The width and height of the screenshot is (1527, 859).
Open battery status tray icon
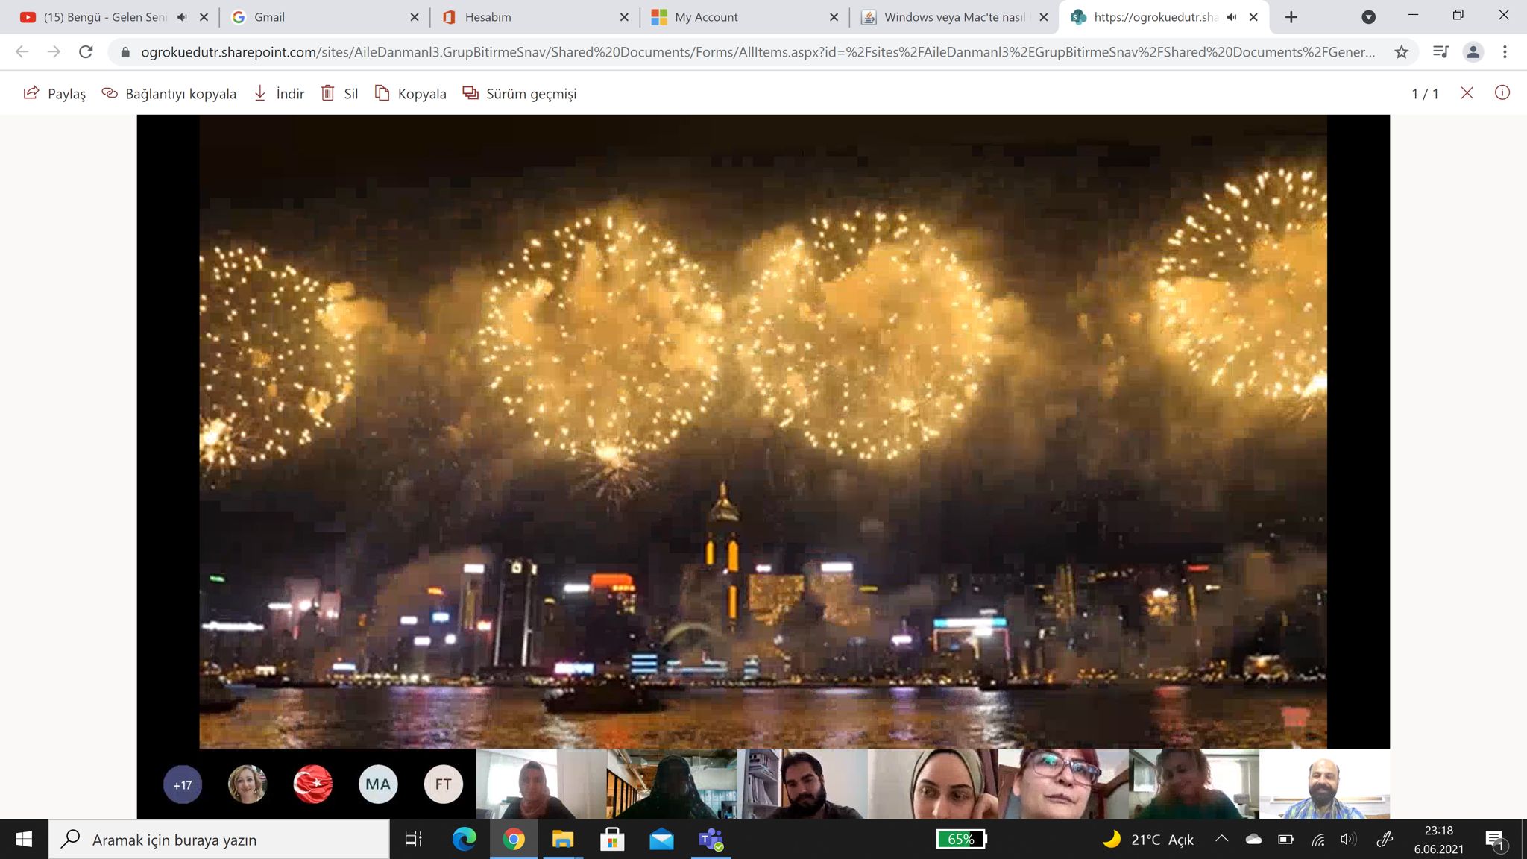click(1285, 840)
